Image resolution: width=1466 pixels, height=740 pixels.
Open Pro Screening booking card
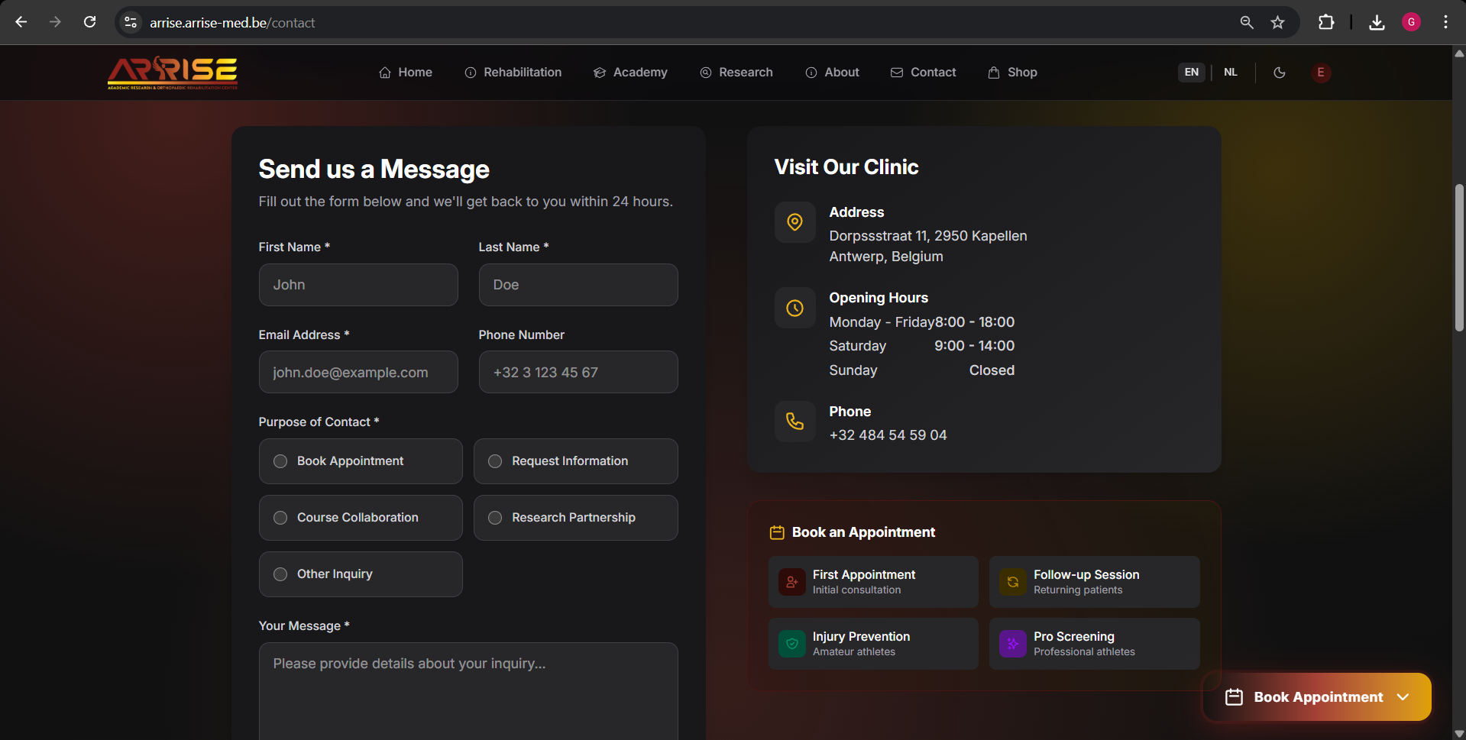(1094, 644)
